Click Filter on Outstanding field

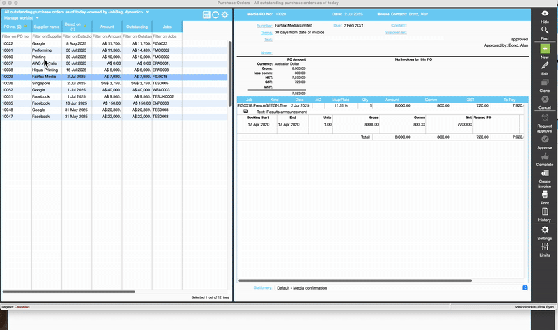pyautogui.click(x=137, y=36)
